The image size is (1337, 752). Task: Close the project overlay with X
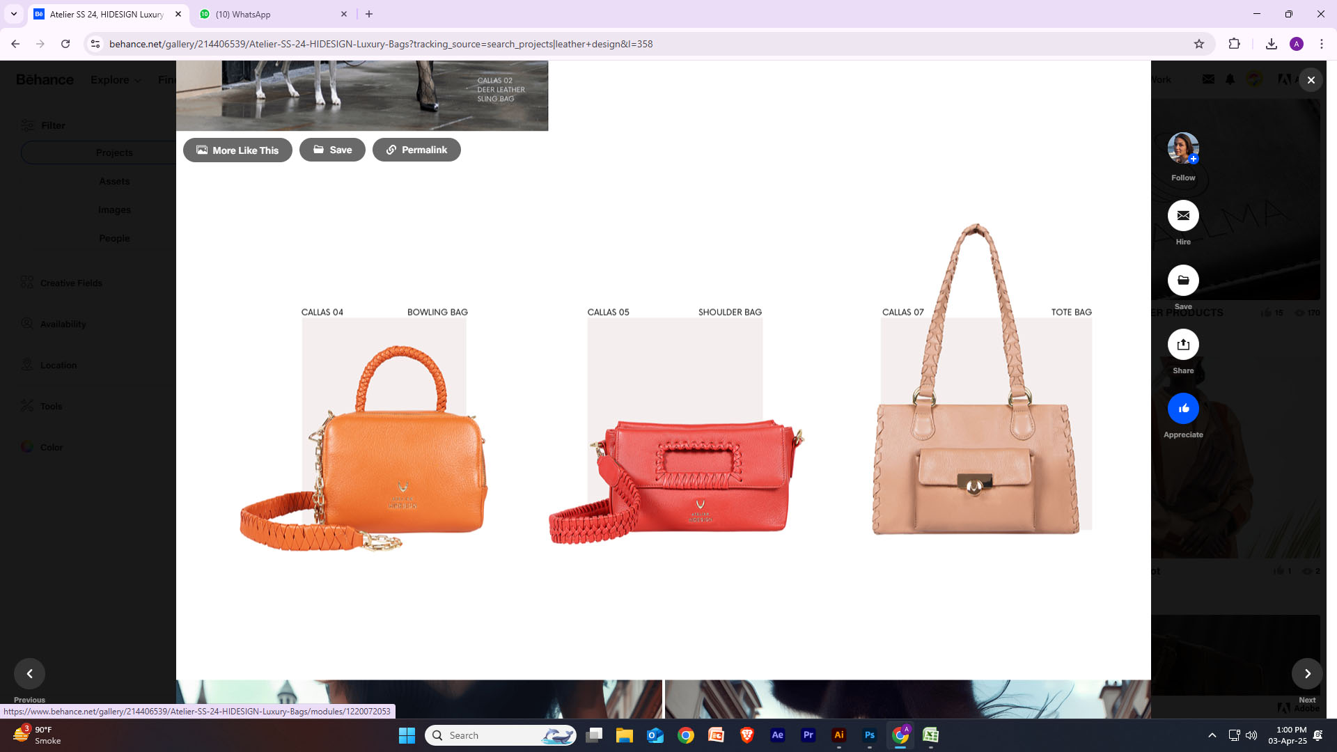[x=1311, y=80]
